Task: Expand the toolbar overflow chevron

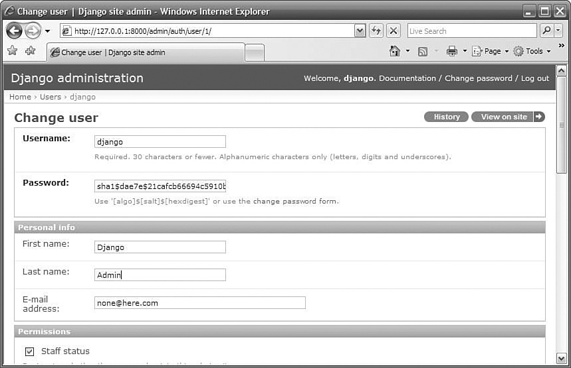Action: (x=562, y=45)
